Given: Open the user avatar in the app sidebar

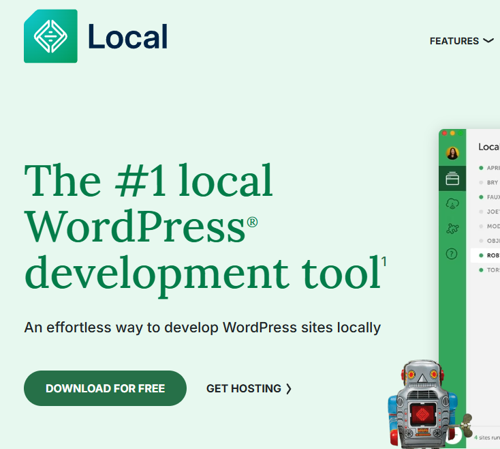Looking at the screenshot, I should coord(452,153).
